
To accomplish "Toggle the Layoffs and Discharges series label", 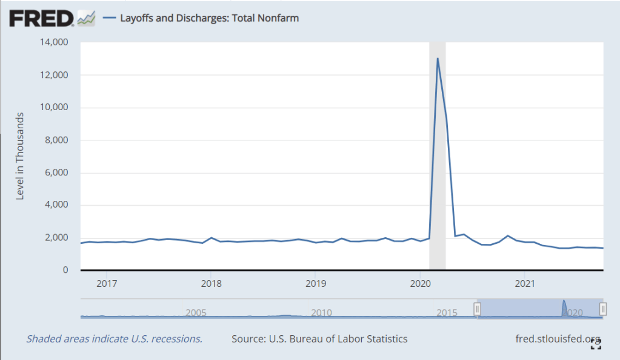I will pos(210,18).
